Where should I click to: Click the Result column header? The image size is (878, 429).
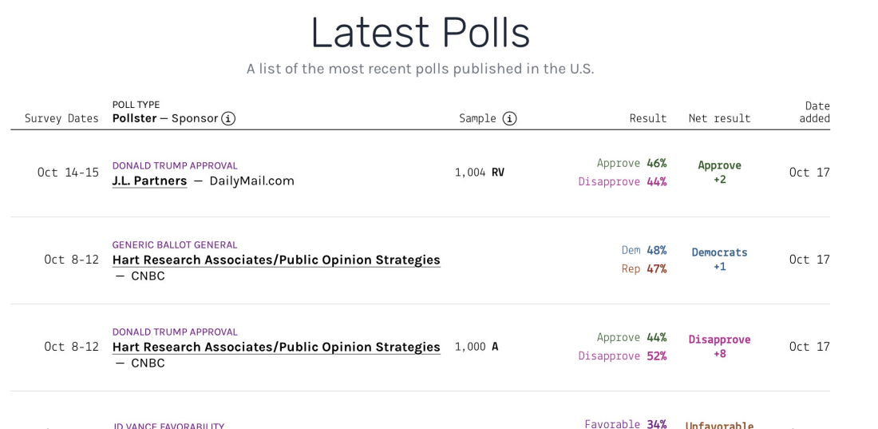coord(647,118)
